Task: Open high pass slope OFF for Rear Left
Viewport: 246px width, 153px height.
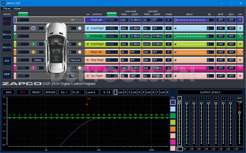Action: (x=135, y=52)
